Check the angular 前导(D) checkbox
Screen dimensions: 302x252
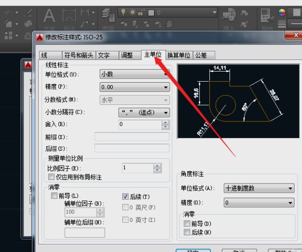pyautogui.click(x=187, y=224)
